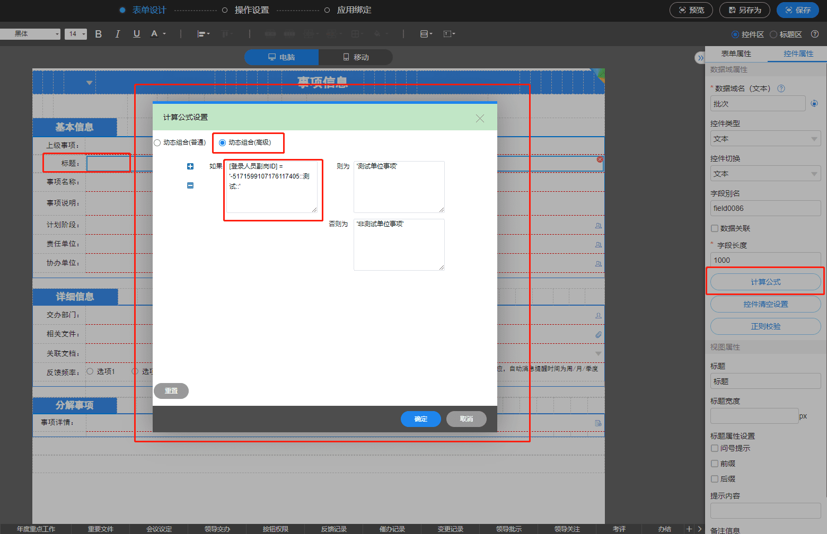Viewport: 827px width, 534px height.
Task: Click the 控件清空设置 button
Action: click(x=766, y=304)
